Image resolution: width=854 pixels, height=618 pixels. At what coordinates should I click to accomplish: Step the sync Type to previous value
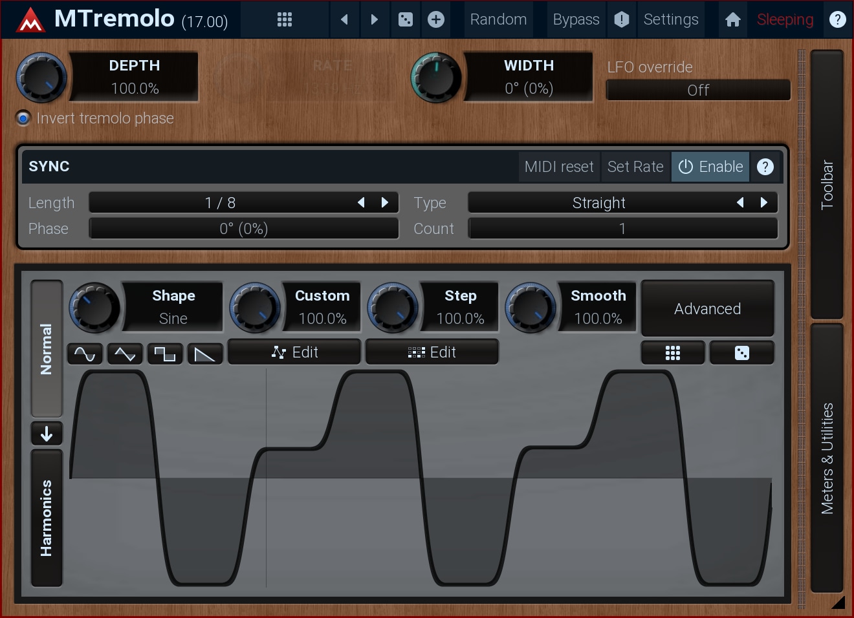[x=740, y=202]
